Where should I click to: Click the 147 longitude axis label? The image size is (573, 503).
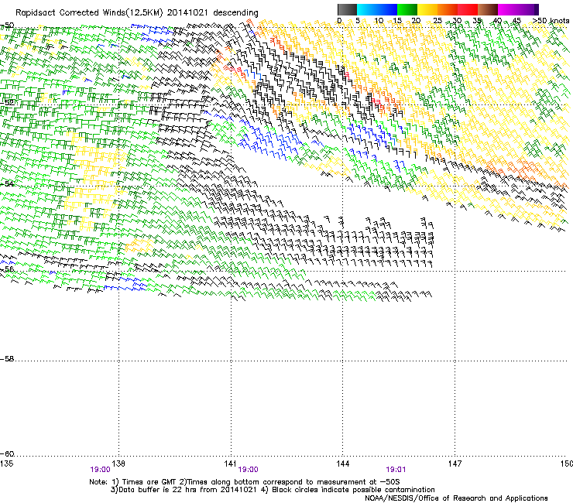pos(455,464)
